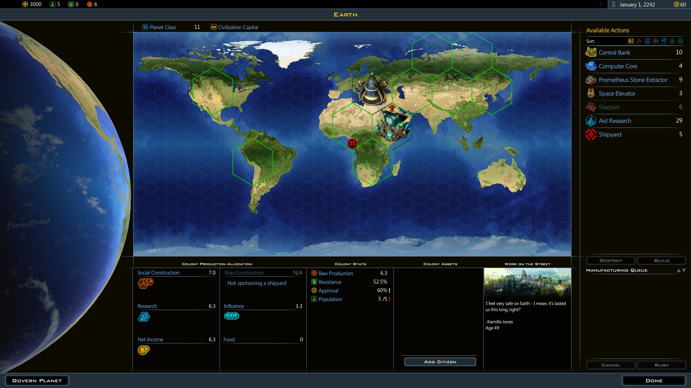Click the red hexagon marker in Africa
691x388 pixels.
coord(352,144)
